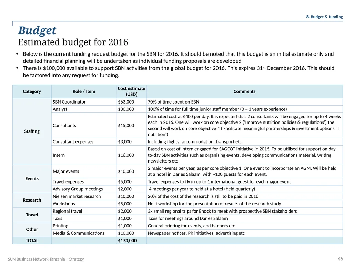The image size is (353, 265).
Task: Click the 'Intern' item cell
Action: click(84, 155)
